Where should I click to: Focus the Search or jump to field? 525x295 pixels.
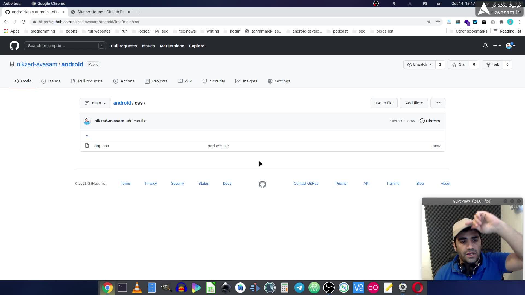[62, 46]
